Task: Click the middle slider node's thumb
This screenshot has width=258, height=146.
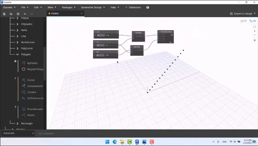Action: click(107, 45)
